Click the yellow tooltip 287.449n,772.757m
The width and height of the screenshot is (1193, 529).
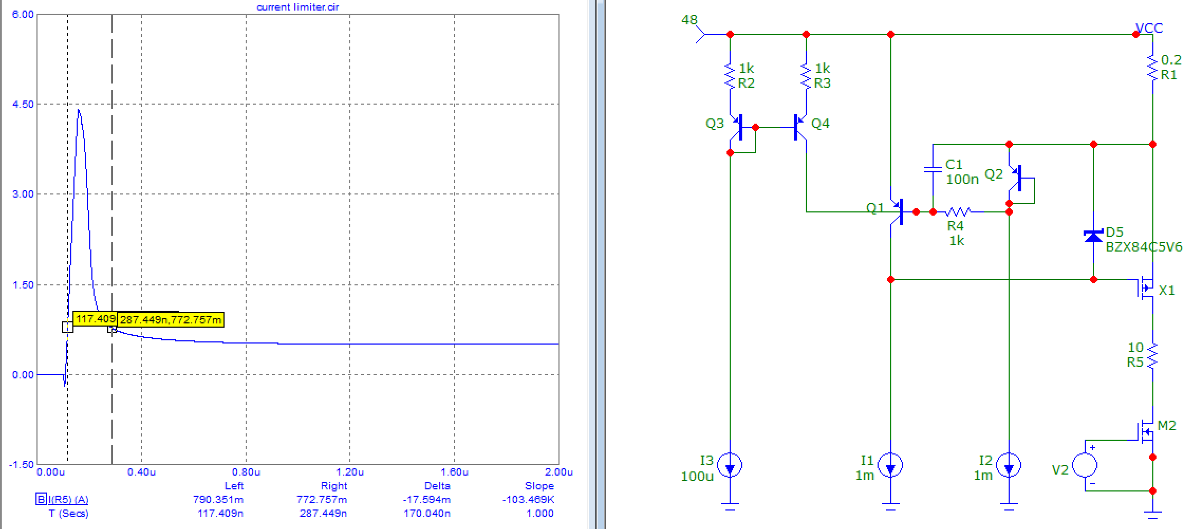pyautogui.click(x=171, y=320)
